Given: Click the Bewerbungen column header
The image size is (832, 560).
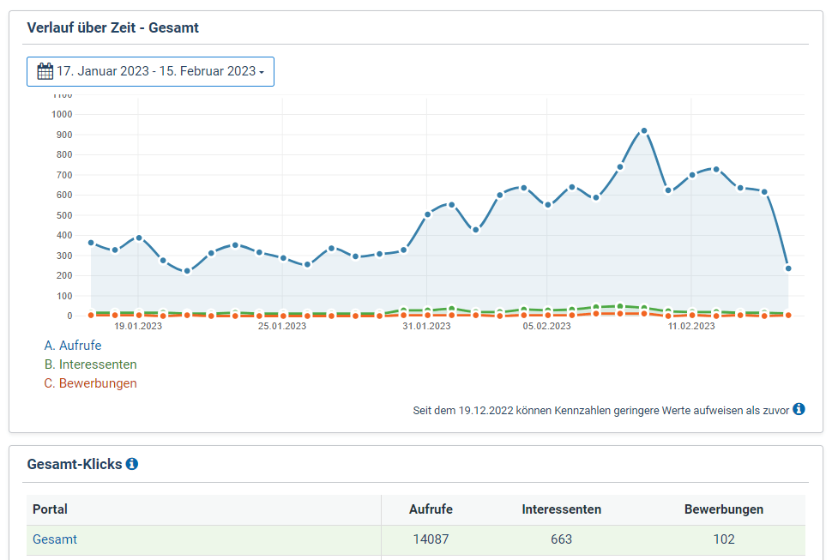Looking at the screenshot, I should [x=723, y=509].
